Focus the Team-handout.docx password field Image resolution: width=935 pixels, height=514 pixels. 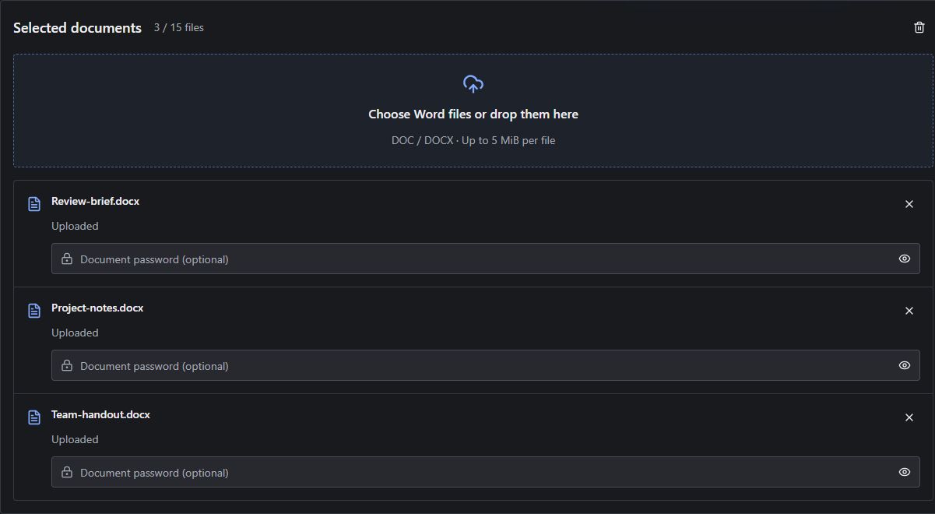coord(486,472)
